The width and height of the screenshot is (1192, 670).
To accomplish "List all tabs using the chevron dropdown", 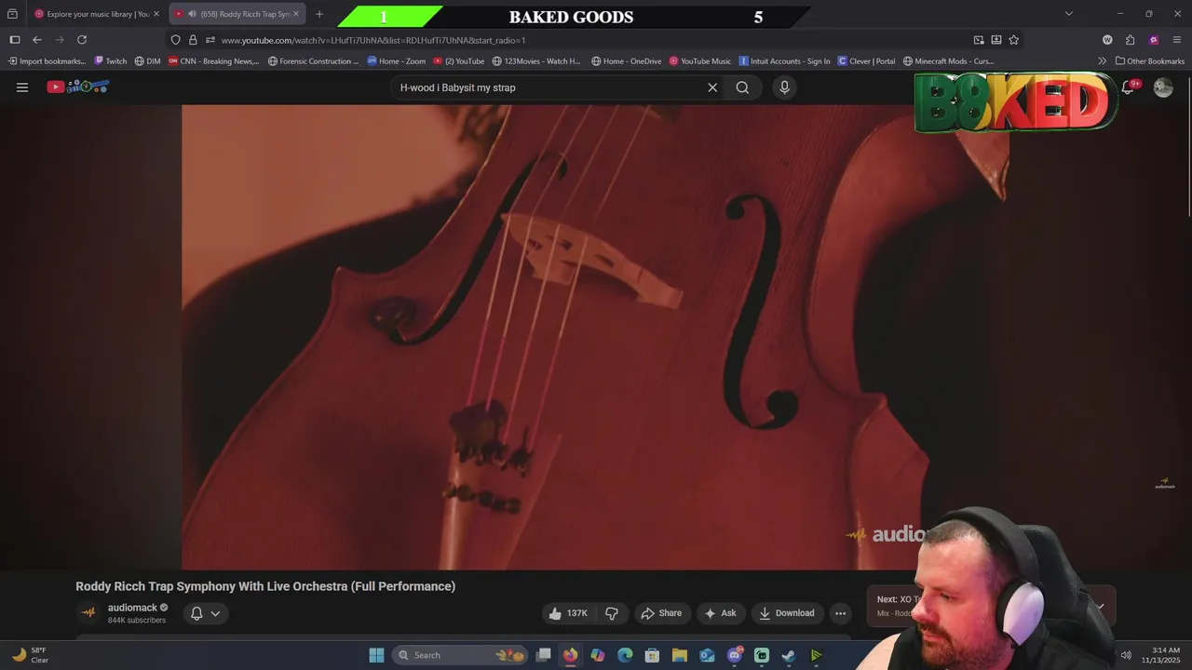I will tap(1069, 14).
